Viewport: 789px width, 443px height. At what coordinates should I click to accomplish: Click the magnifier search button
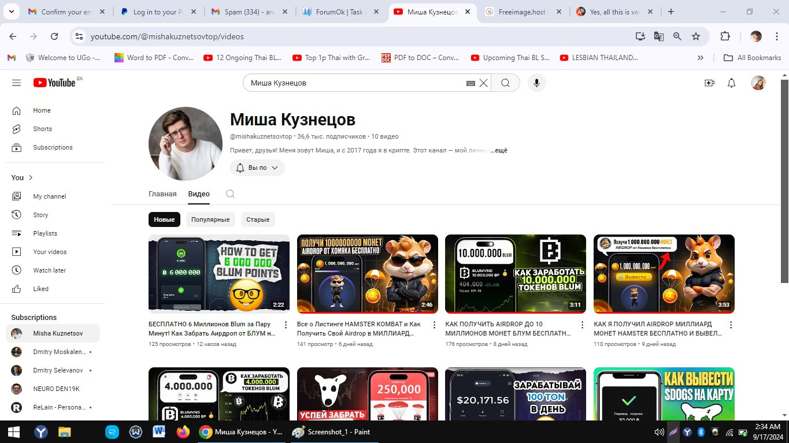coord(505,83)
